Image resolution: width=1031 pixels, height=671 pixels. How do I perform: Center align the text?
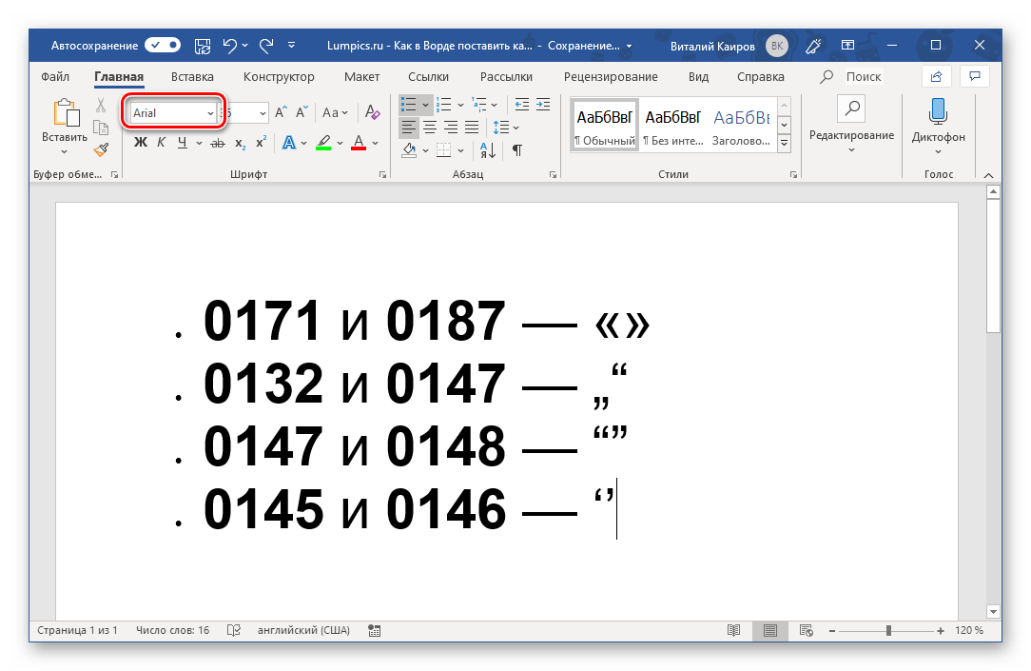click(430, 127)
